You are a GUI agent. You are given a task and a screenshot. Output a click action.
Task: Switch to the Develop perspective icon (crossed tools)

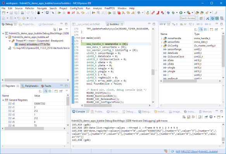click(207, 18)
